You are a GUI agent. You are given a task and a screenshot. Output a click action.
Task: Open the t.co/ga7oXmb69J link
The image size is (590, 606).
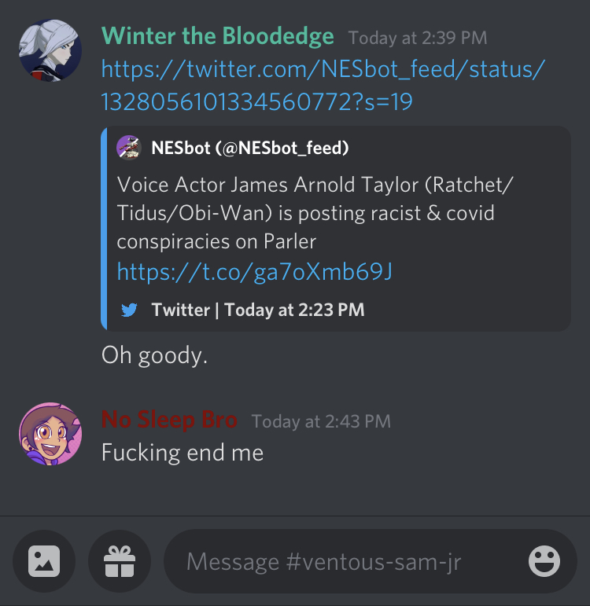(x=254, y=271)
